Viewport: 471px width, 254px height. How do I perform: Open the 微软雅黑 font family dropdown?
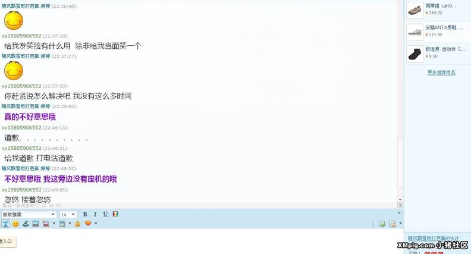point(29,214)
